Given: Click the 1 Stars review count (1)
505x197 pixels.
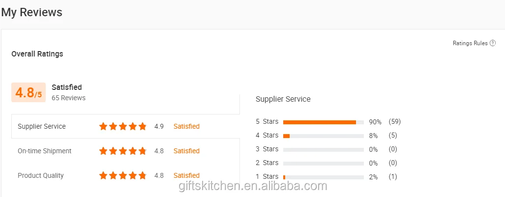Looking at the screenshot, I should pos(393,176).
